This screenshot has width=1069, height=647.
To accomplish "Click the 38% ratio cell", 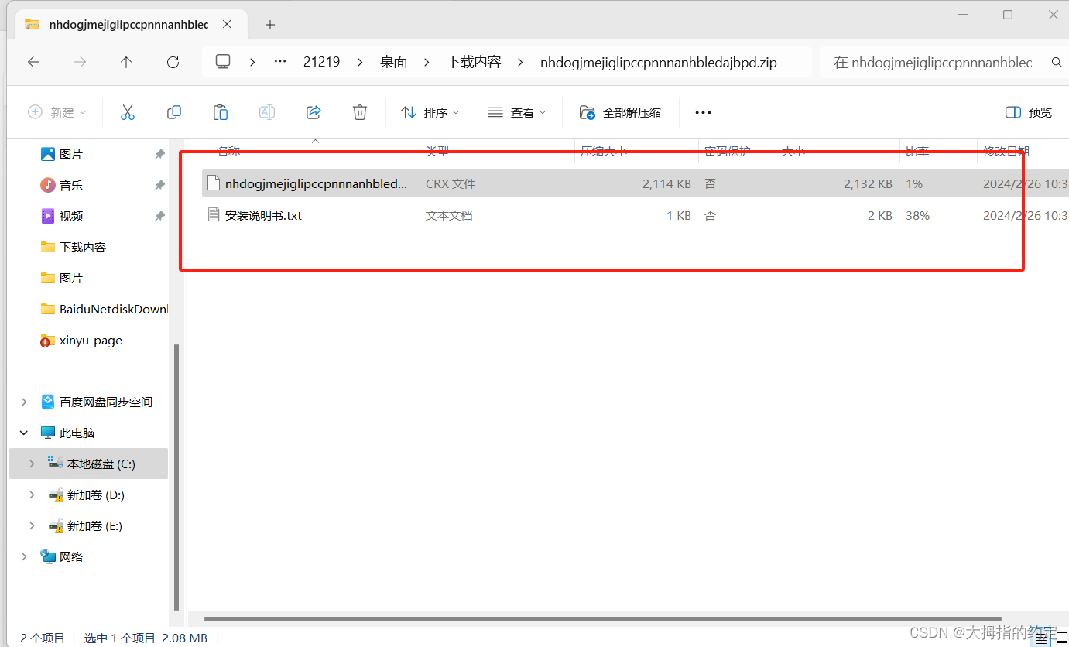I will click(x=917, y=216).
